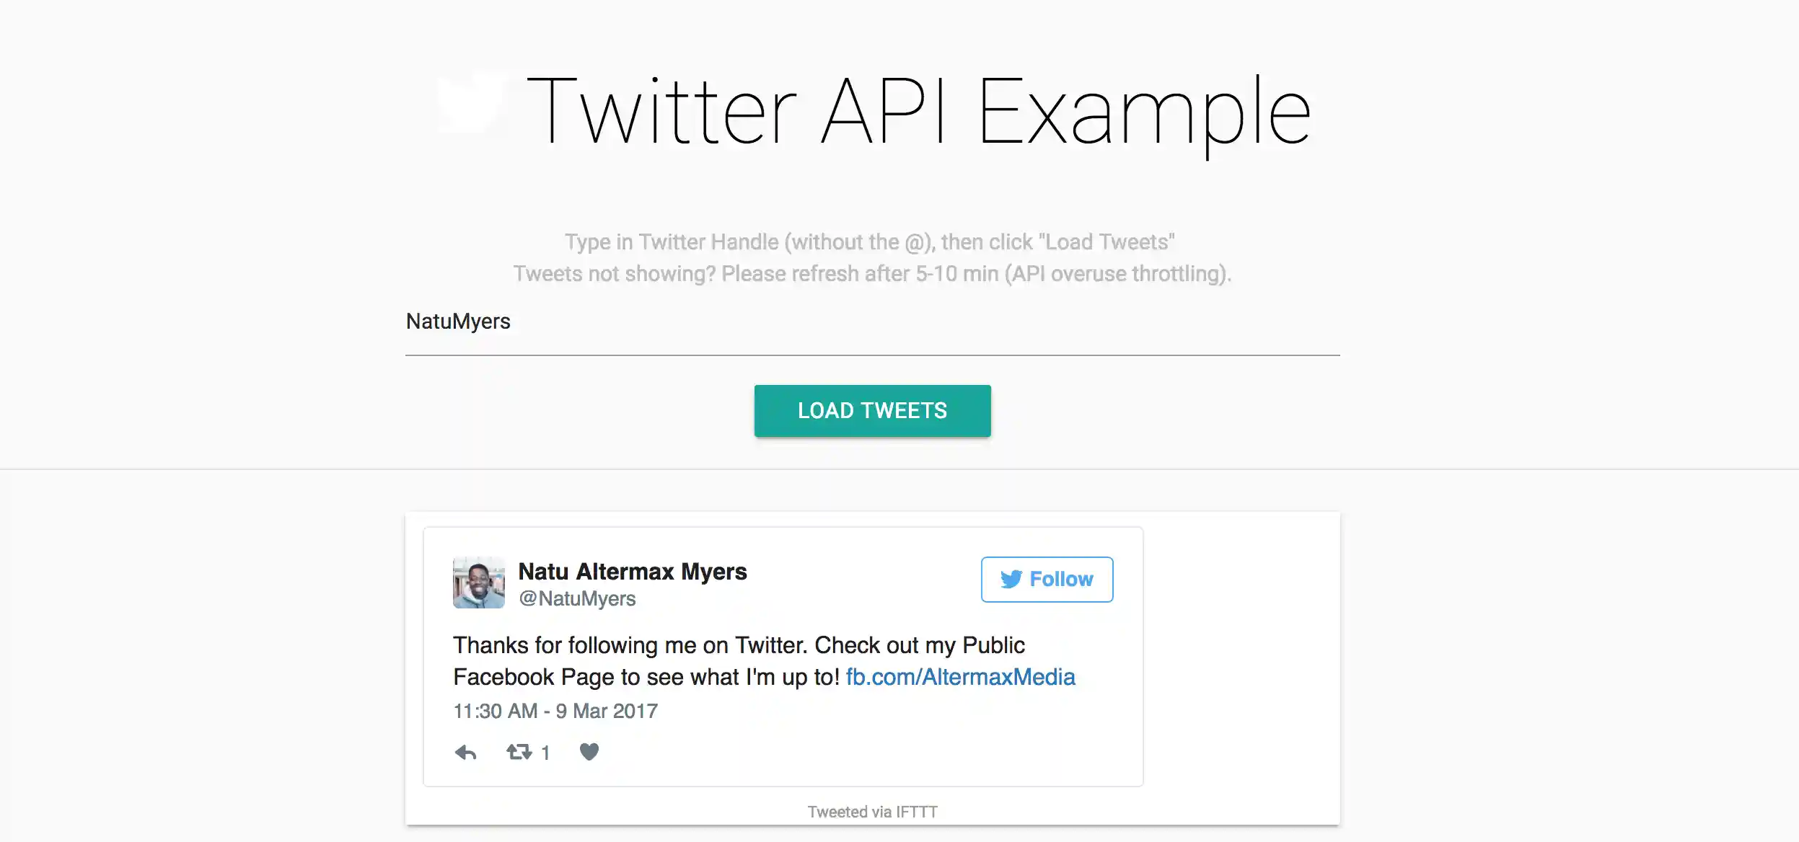Open Natu Myers' profile avatar picture
This screenshot has height=842, width=1799.
click(479, 582)
